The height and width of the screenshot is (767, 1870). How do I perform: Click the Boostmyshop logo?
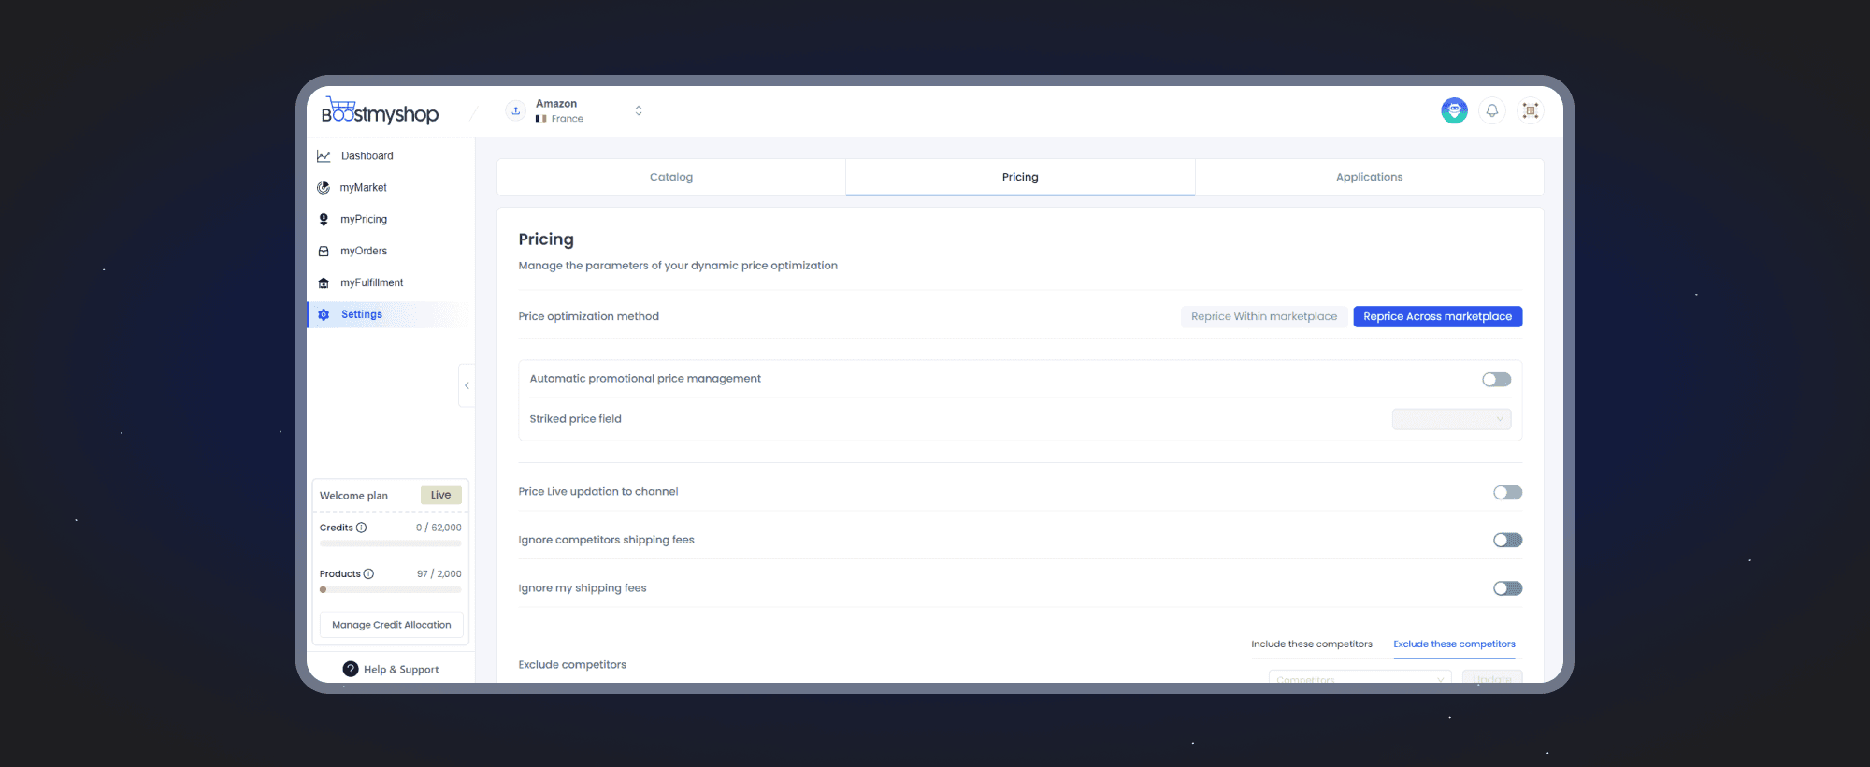(380, 111)
